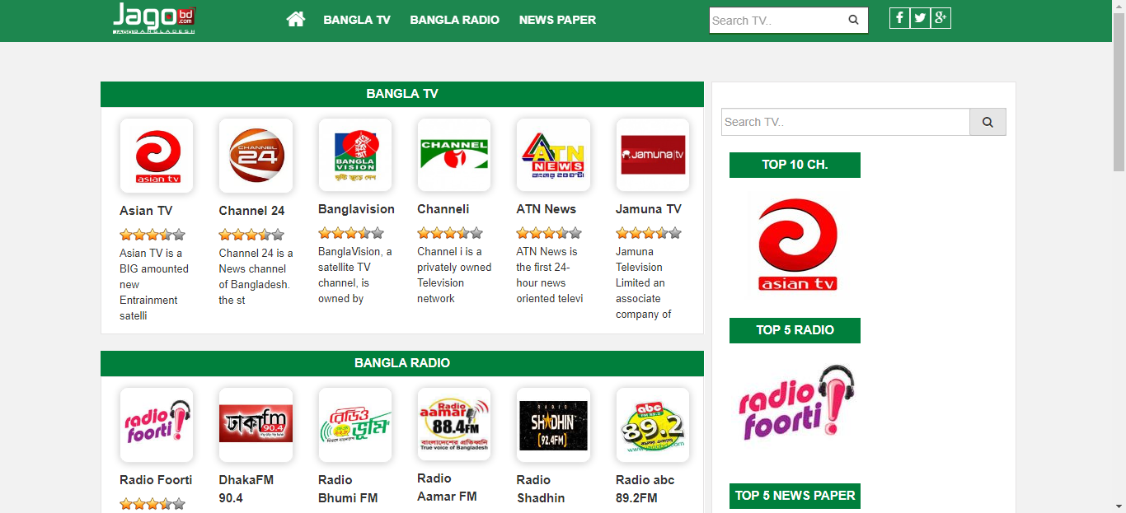Click the sidebar search magnifier button
The height and width of the screenshot is (513, 1126).
click(988, 122)
